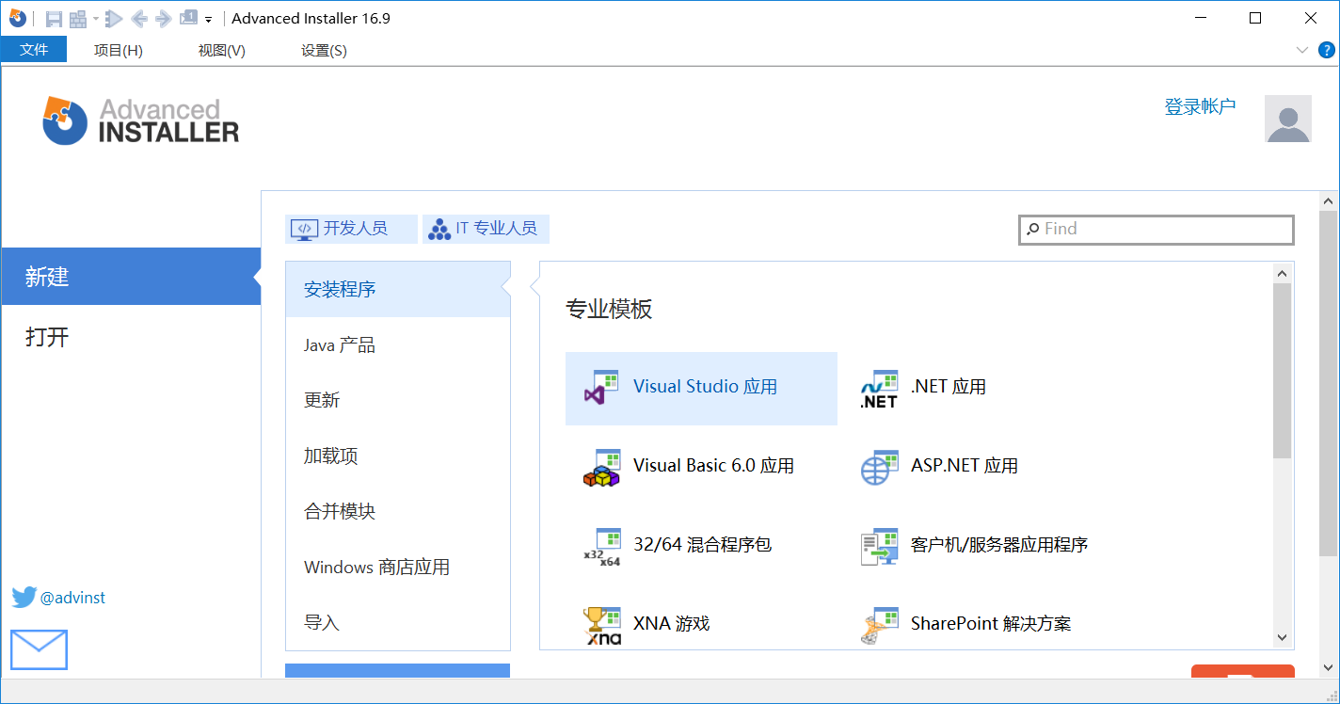Open the 设置(S) tab
1340x704 pixels.
(x=324, y=50)
